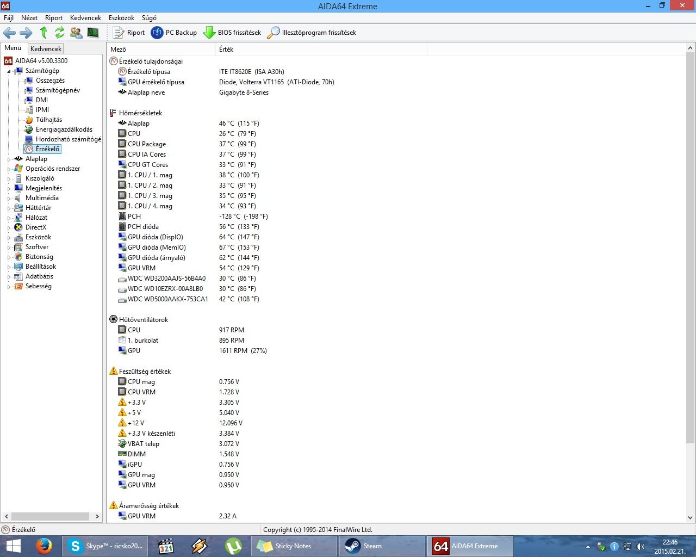Open Firefox from the taskbar
Viewport: 696px width, 557px height.
point(44,546)
